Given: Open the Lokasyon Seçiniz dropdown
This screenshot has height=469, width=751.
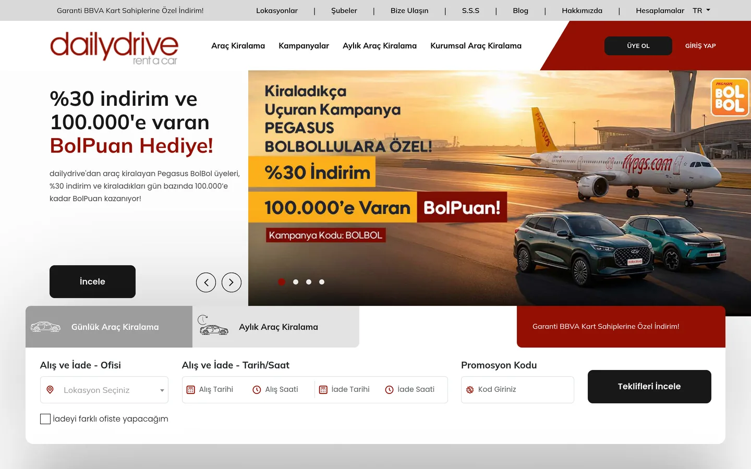Looking at the screenshot, I should (104, 390).
